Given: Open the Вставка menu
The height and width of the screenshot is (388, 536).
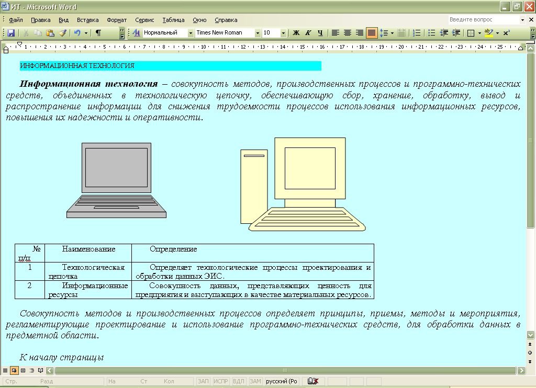Looking at the screenshot, I should [x=87, y=20].
